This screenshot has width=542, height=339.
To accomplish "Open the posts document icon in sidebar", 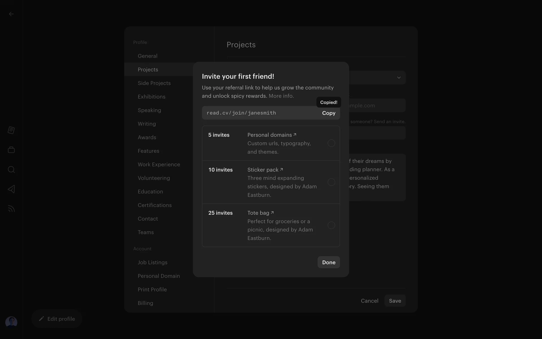I will pyautogui.click(x=11, y=130).
